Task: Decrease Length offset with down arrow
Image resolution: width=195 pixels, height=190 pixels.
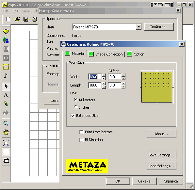Action: tap(123, 87)
